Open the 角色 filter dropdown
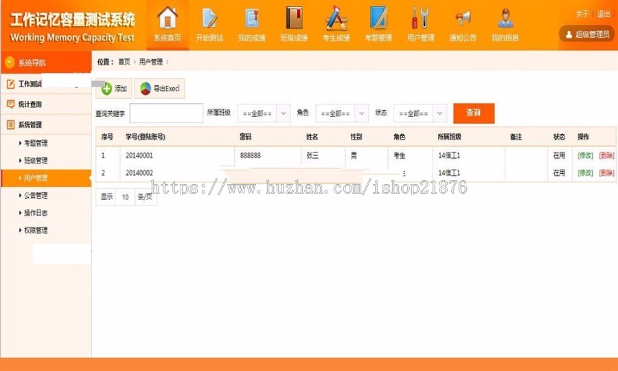This screenshot has width=618, height=371. pyautogui.click(x=342, y=113)
